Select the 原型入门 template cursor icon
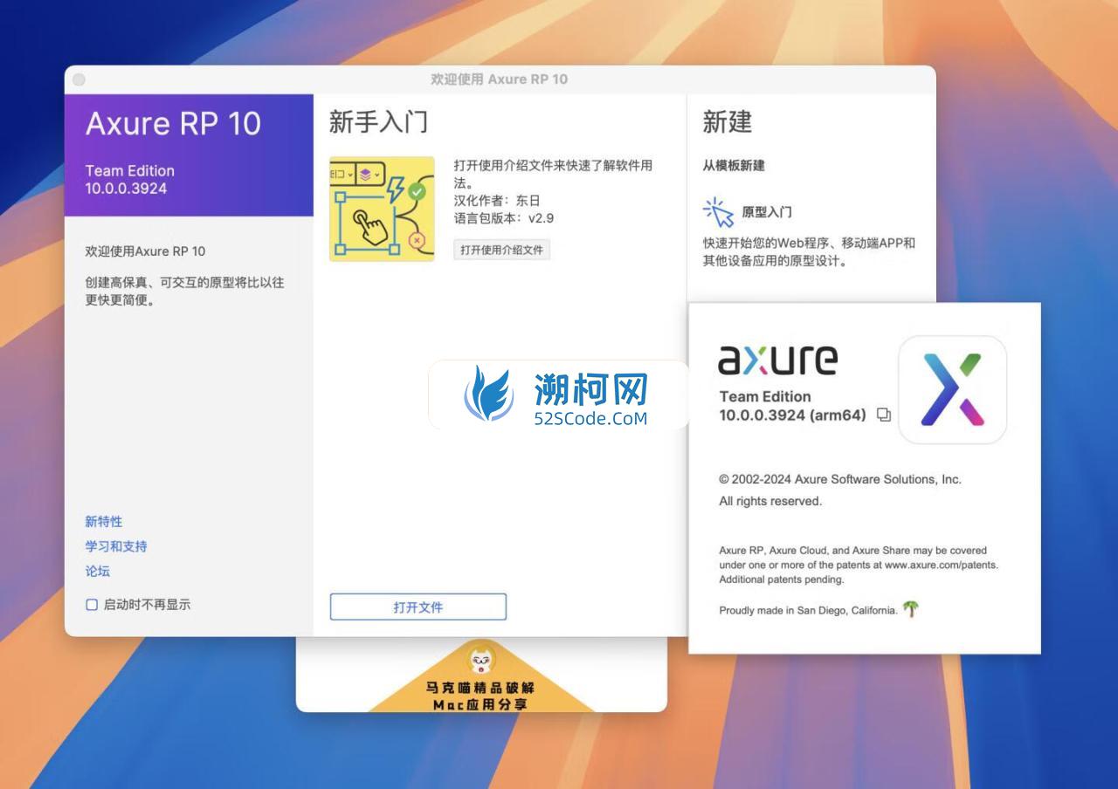This screenshot has height=789, width=1118. (718, 212)
